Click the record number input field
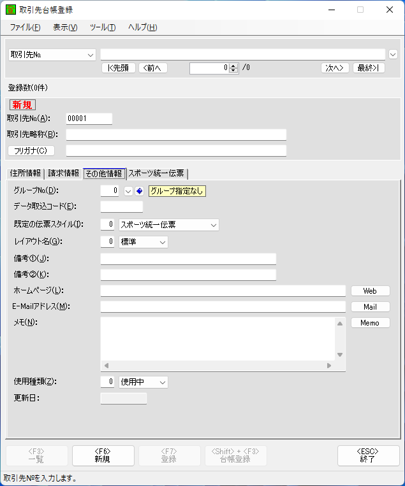405x486 pixels. point(209,68)
